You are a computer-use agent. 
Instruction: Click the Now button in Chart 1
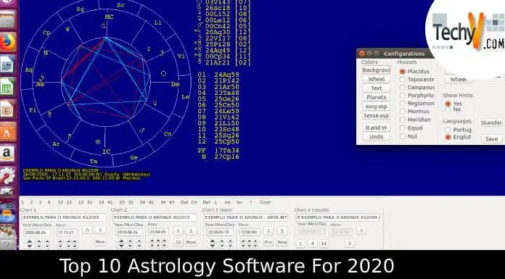pyautogui.click(x=100, y=241)
